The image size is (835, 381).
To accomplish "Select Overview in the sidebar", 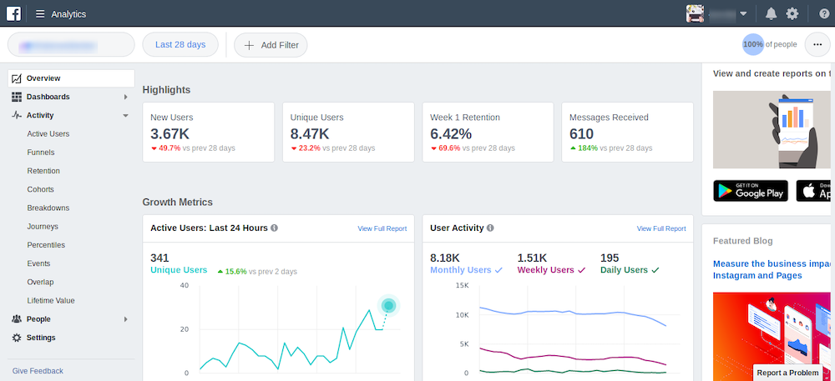I will (71, 78).
